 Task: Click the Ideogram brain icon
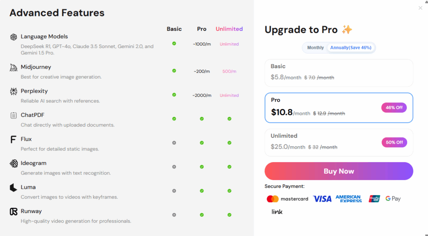click(x=13, y=163)
